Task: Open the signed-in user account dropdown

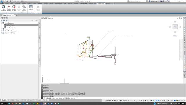Action: [x=154, y=1]
